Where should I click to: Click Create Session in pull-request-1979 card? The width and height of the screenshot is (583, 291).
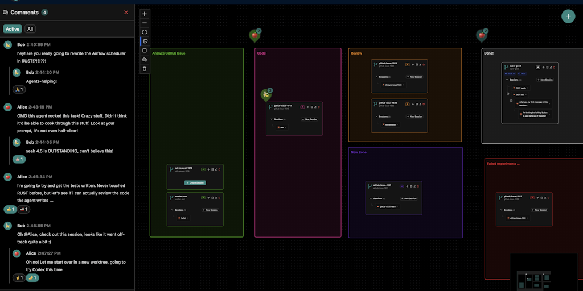[x=195, y=183]
